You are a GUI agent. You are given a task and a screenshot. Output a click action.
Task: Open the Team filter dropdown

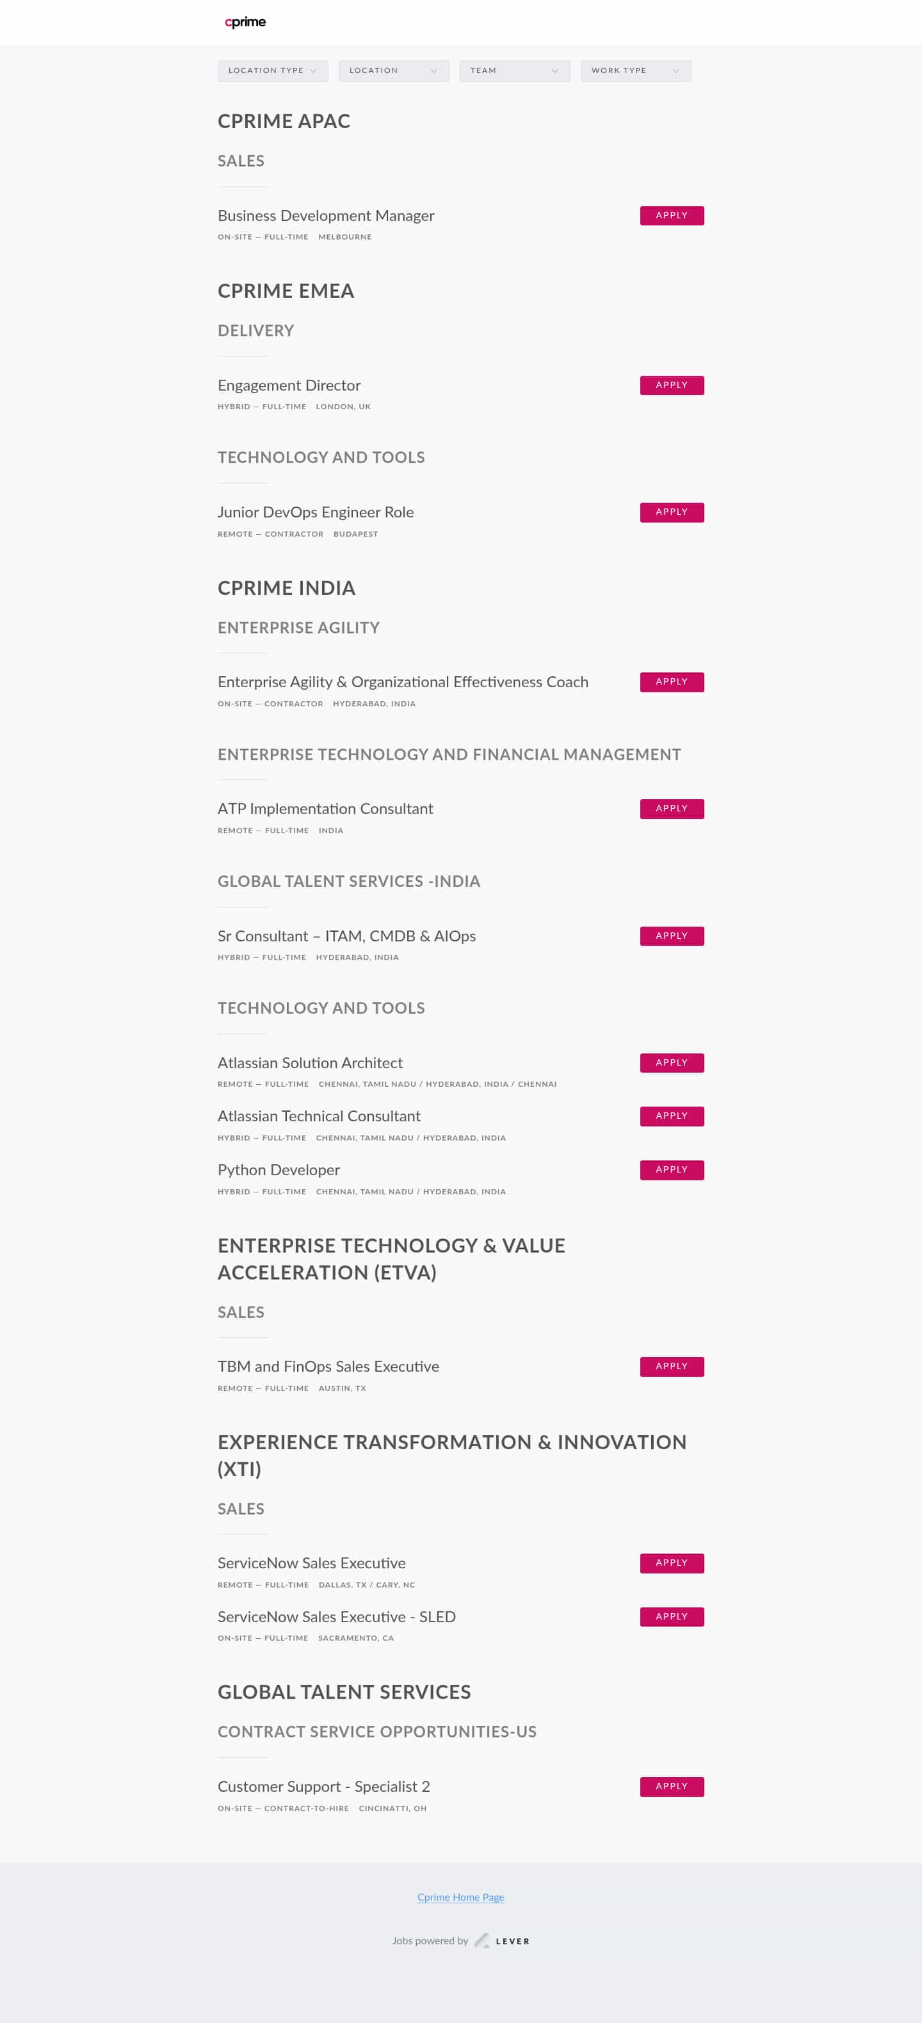coord(514,70)
